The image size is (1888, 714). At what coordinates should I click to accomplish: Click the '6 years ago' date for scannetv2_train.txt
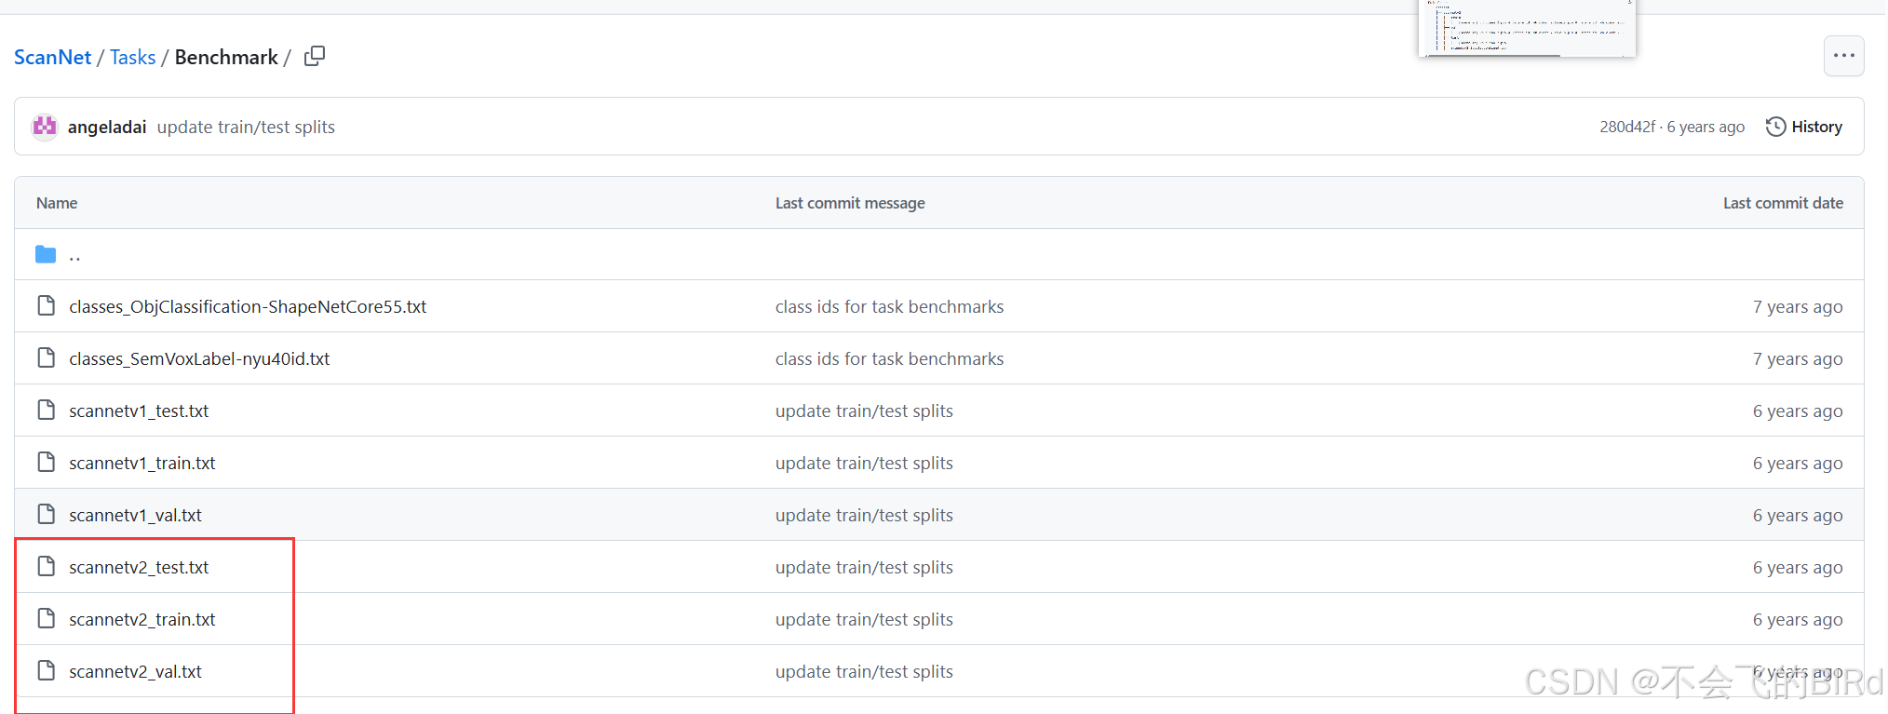(x=1798, y=619)
